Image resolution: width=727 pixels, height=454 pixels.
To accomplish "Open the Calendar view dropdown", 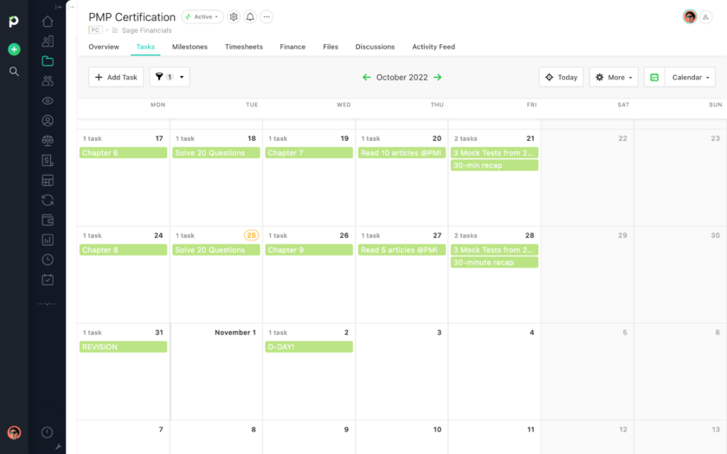I will [690, 77].
